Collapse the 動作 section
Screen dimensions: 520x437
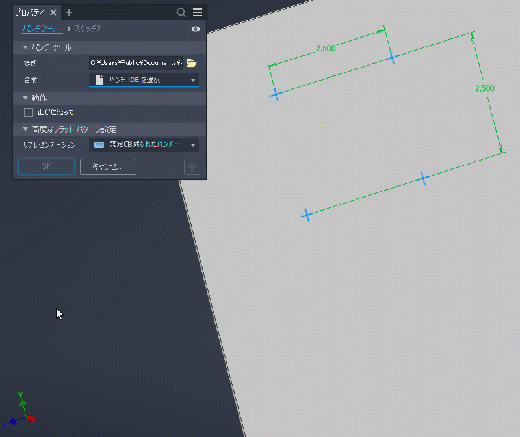pos(25,98)
